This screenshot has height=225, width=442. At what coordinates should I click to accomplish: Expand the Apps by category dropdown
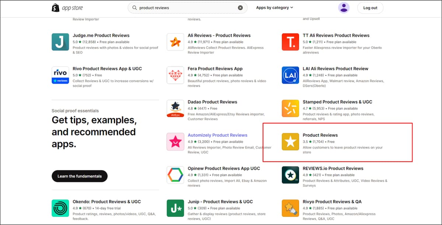(x=275, y=8)
